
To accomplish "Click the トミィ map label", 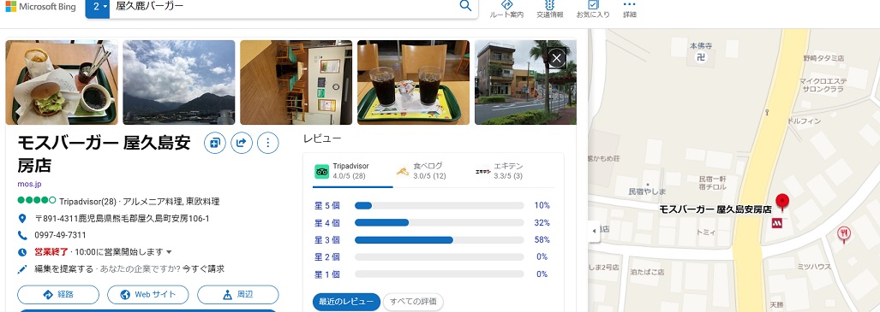I will click(705, 232).
